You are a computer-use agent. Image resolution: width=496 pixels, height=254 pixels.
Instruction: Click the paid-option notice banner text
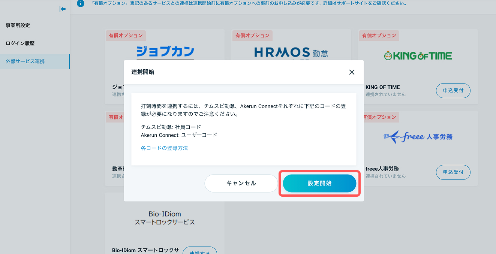[249, 3]
